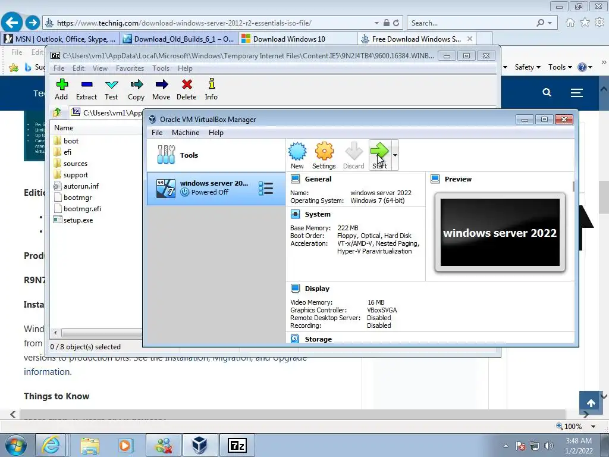The height and width of the screenshot is (457, 609).
Task: Click the IE back navigation button
Action: [x=12, y=22]
